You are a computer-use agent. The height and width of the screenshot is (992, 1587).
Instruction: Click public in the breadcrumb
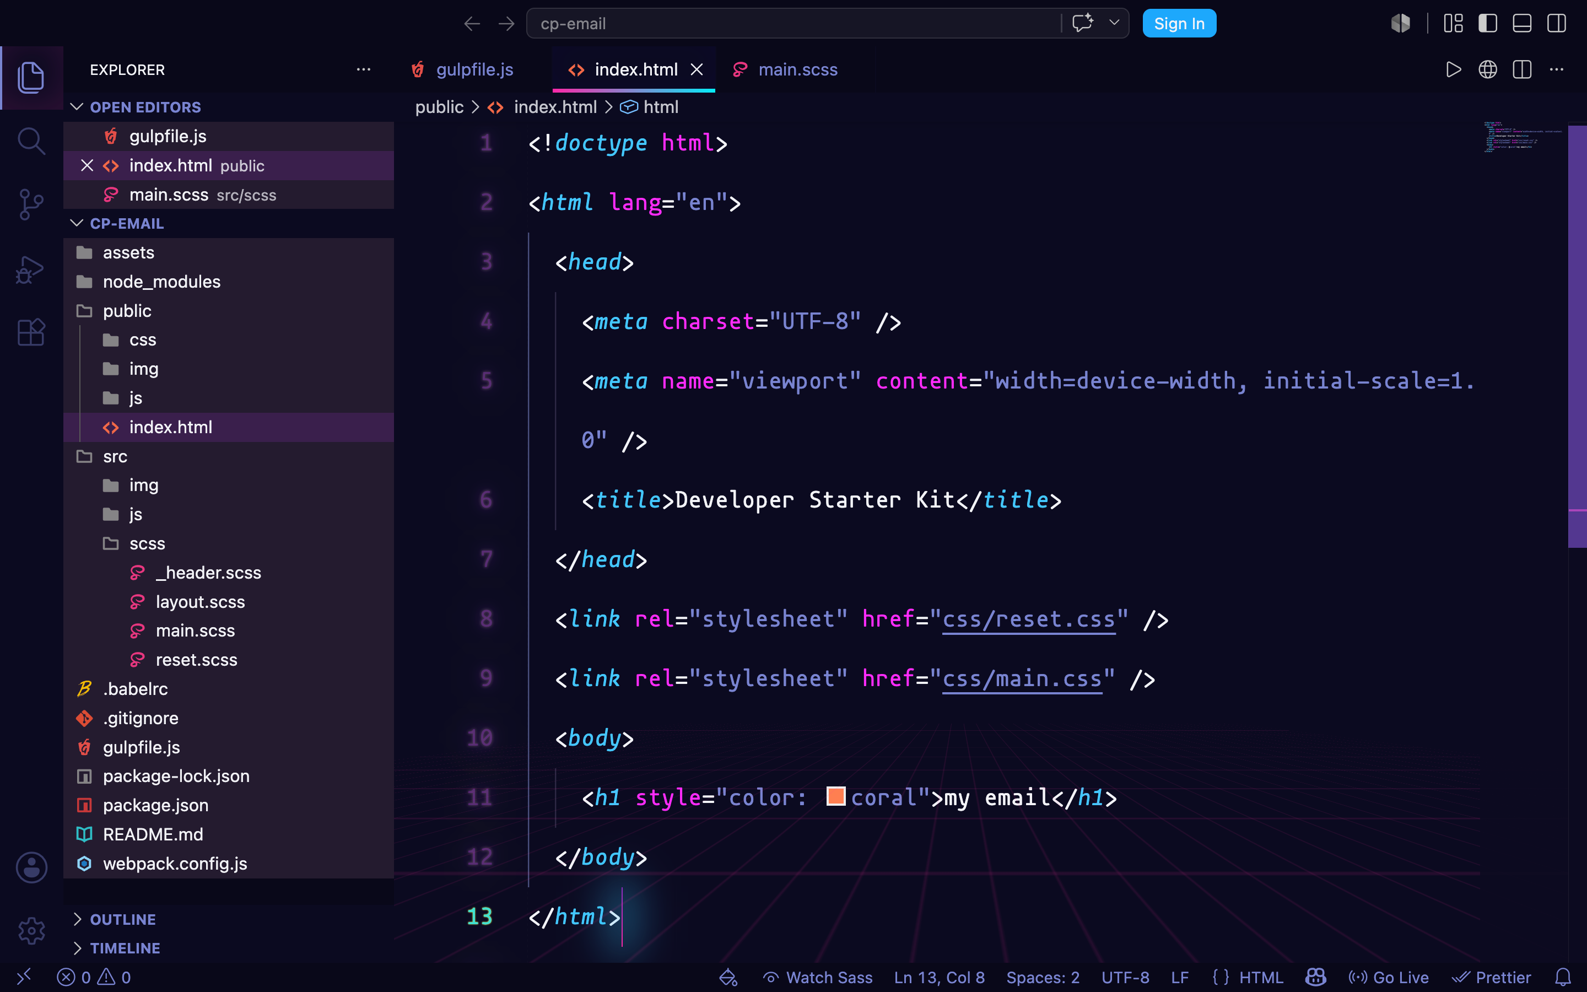click(x=439, y=107)
